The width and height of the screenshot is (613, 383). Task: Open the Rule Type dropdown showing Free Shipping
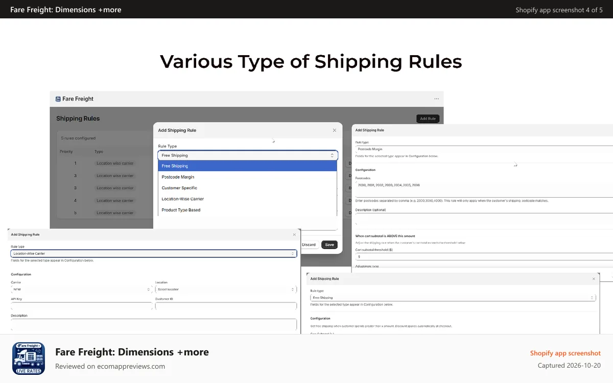248,155
